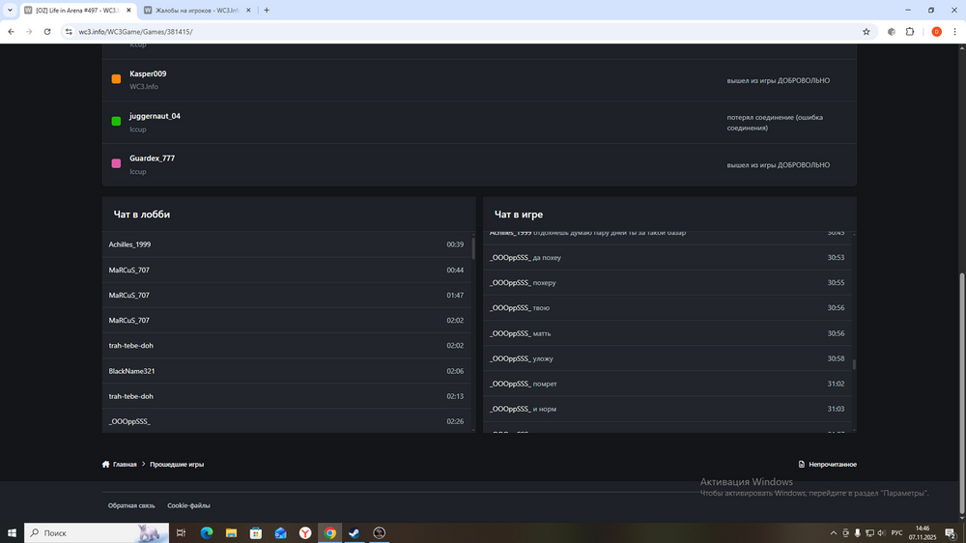
Task: Bookmark this page with the star icon
Action: click(x=867, y=32)
